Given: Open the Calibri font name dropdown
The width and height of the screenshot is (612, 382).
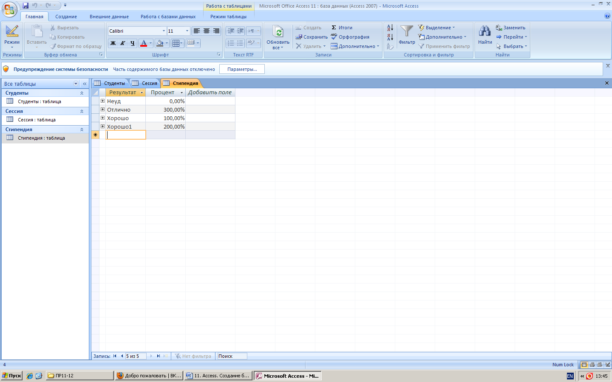Looking at the screenshot, I should click(x=164, y=31).
